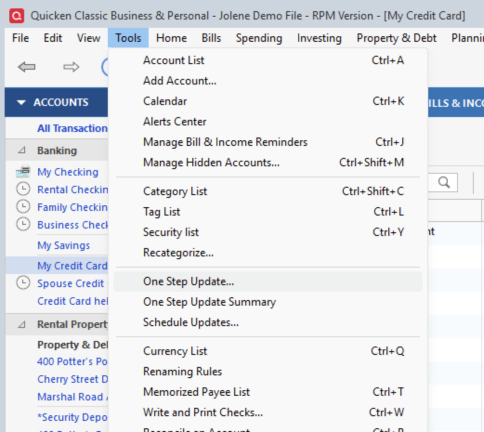Open Tag List menu entry
Image resolution: width=484 pixels, height=432 pixels.
pos(268,211)
